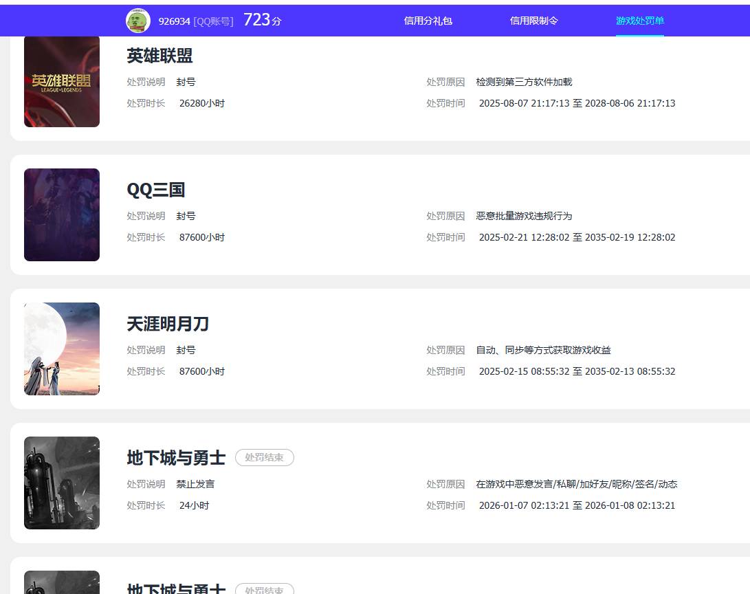Open the 英雄联盟 game cover thumbnail
Screen dimensions: 750x594
click(x=62, y=82)
